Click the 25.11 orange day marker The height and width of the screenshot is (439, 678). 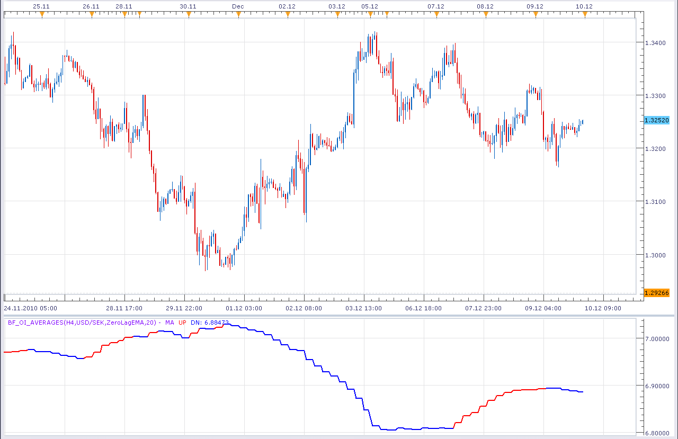[42, 14]
